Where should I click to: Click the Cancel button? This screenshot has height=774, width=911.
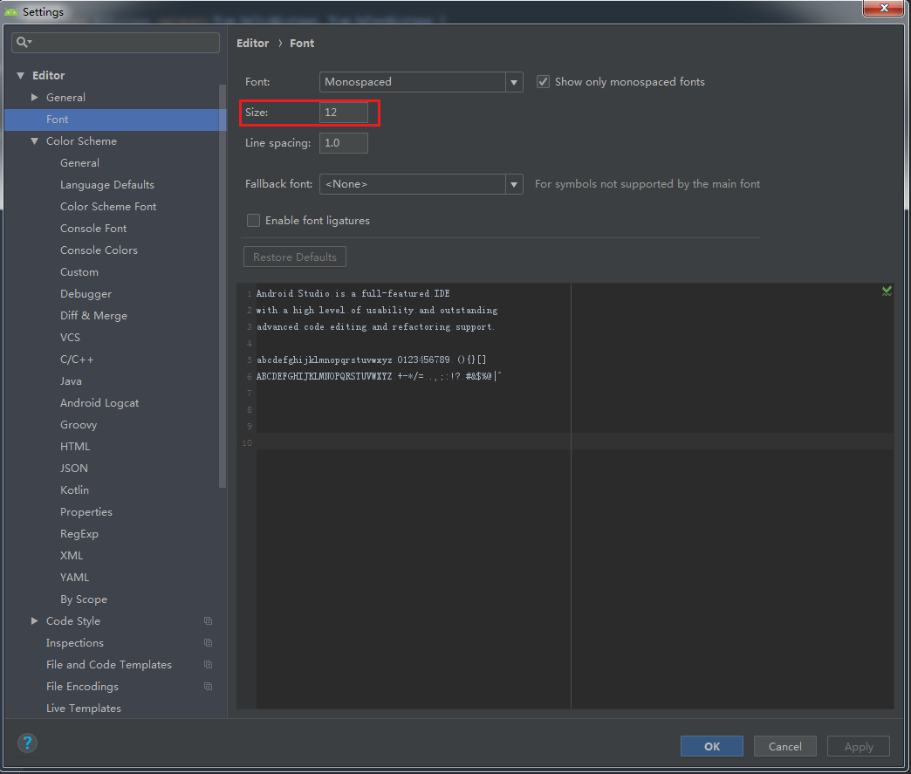pyautogui.click(x=784, y=746)
